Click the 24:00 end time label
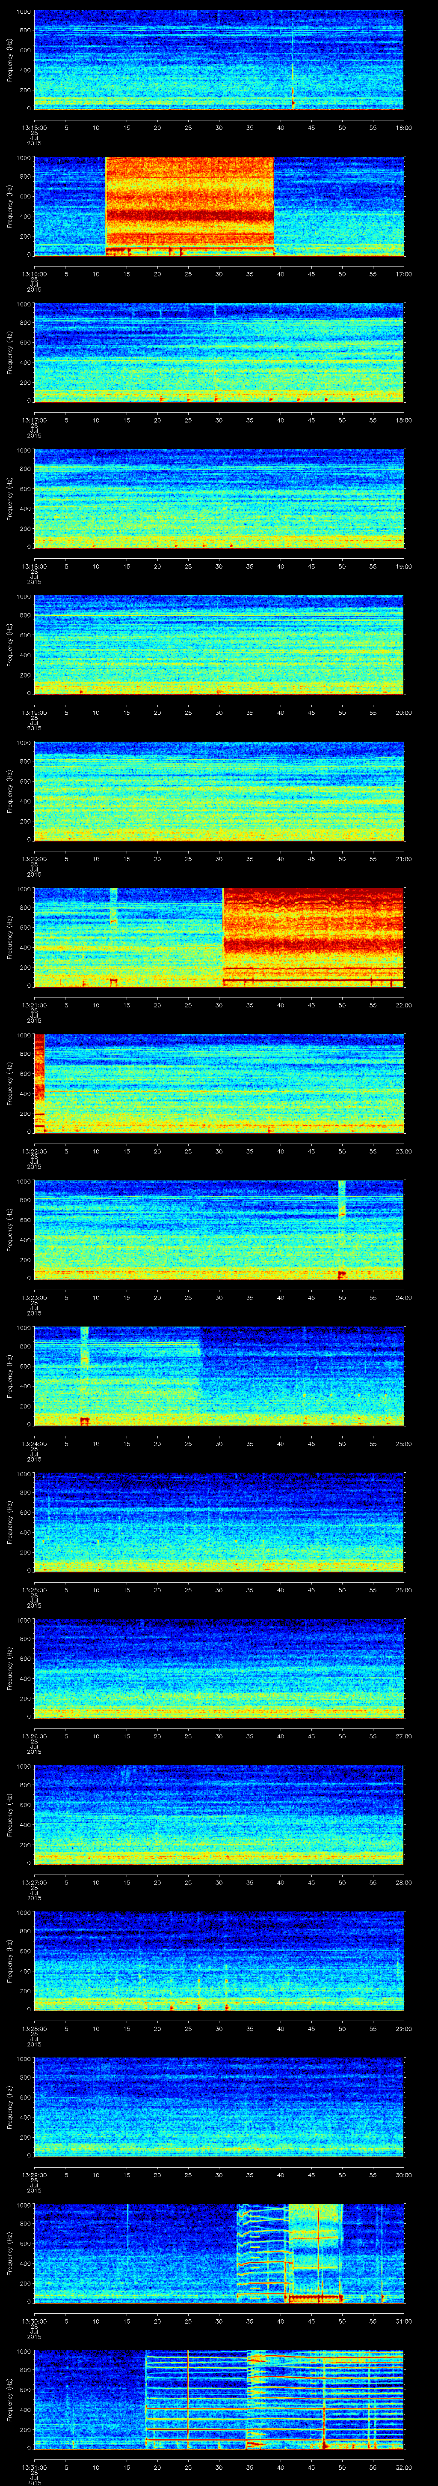 [x=403, y=1298]
